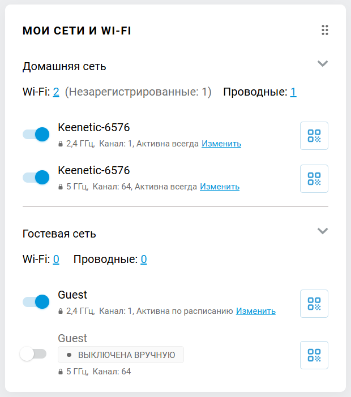Switch off 2.4 GHz Guest network
The width and height of the screenshot is (351, 397).
[36, 302]
